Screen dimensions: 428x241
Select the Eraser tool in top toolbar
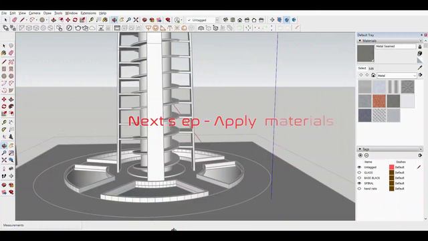(x=14, y=20)
